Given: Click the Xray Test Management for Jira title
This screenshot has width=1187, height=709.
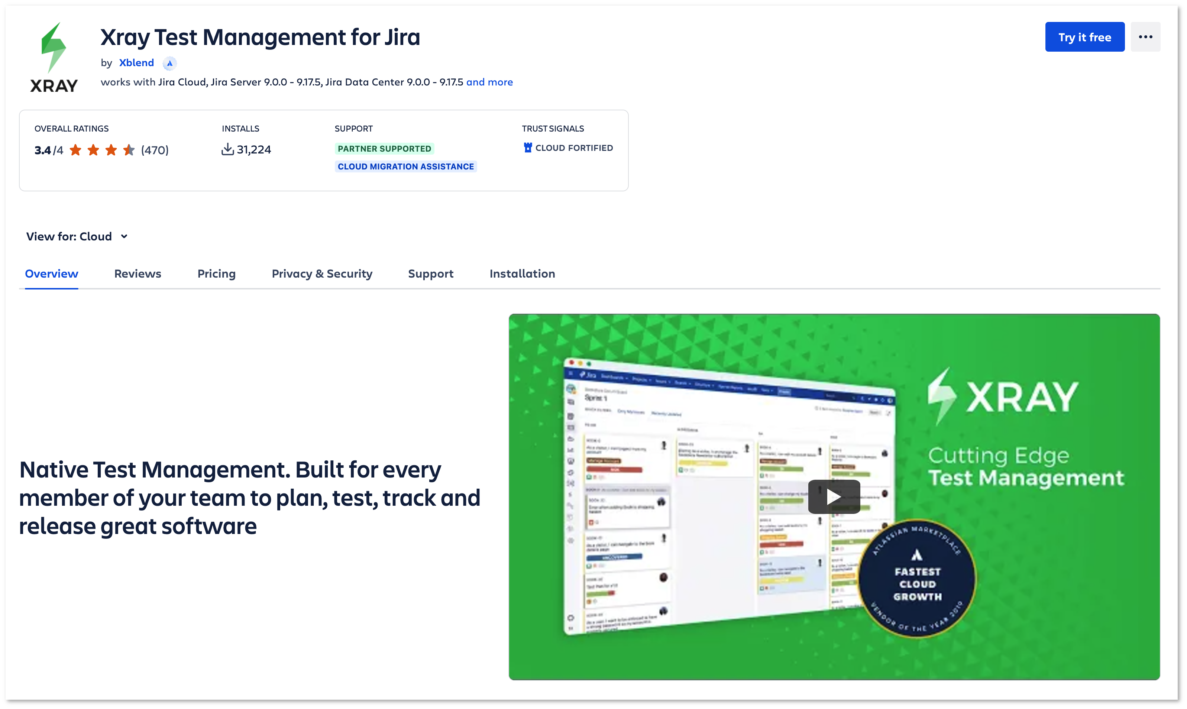Looking at the screenshot, I should tap(260, 37).
